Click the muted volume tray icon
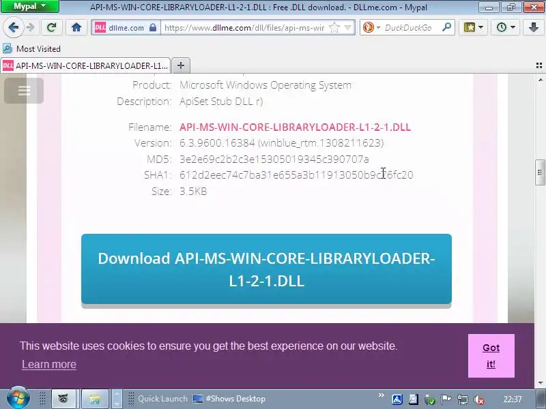 coord(480,399)
